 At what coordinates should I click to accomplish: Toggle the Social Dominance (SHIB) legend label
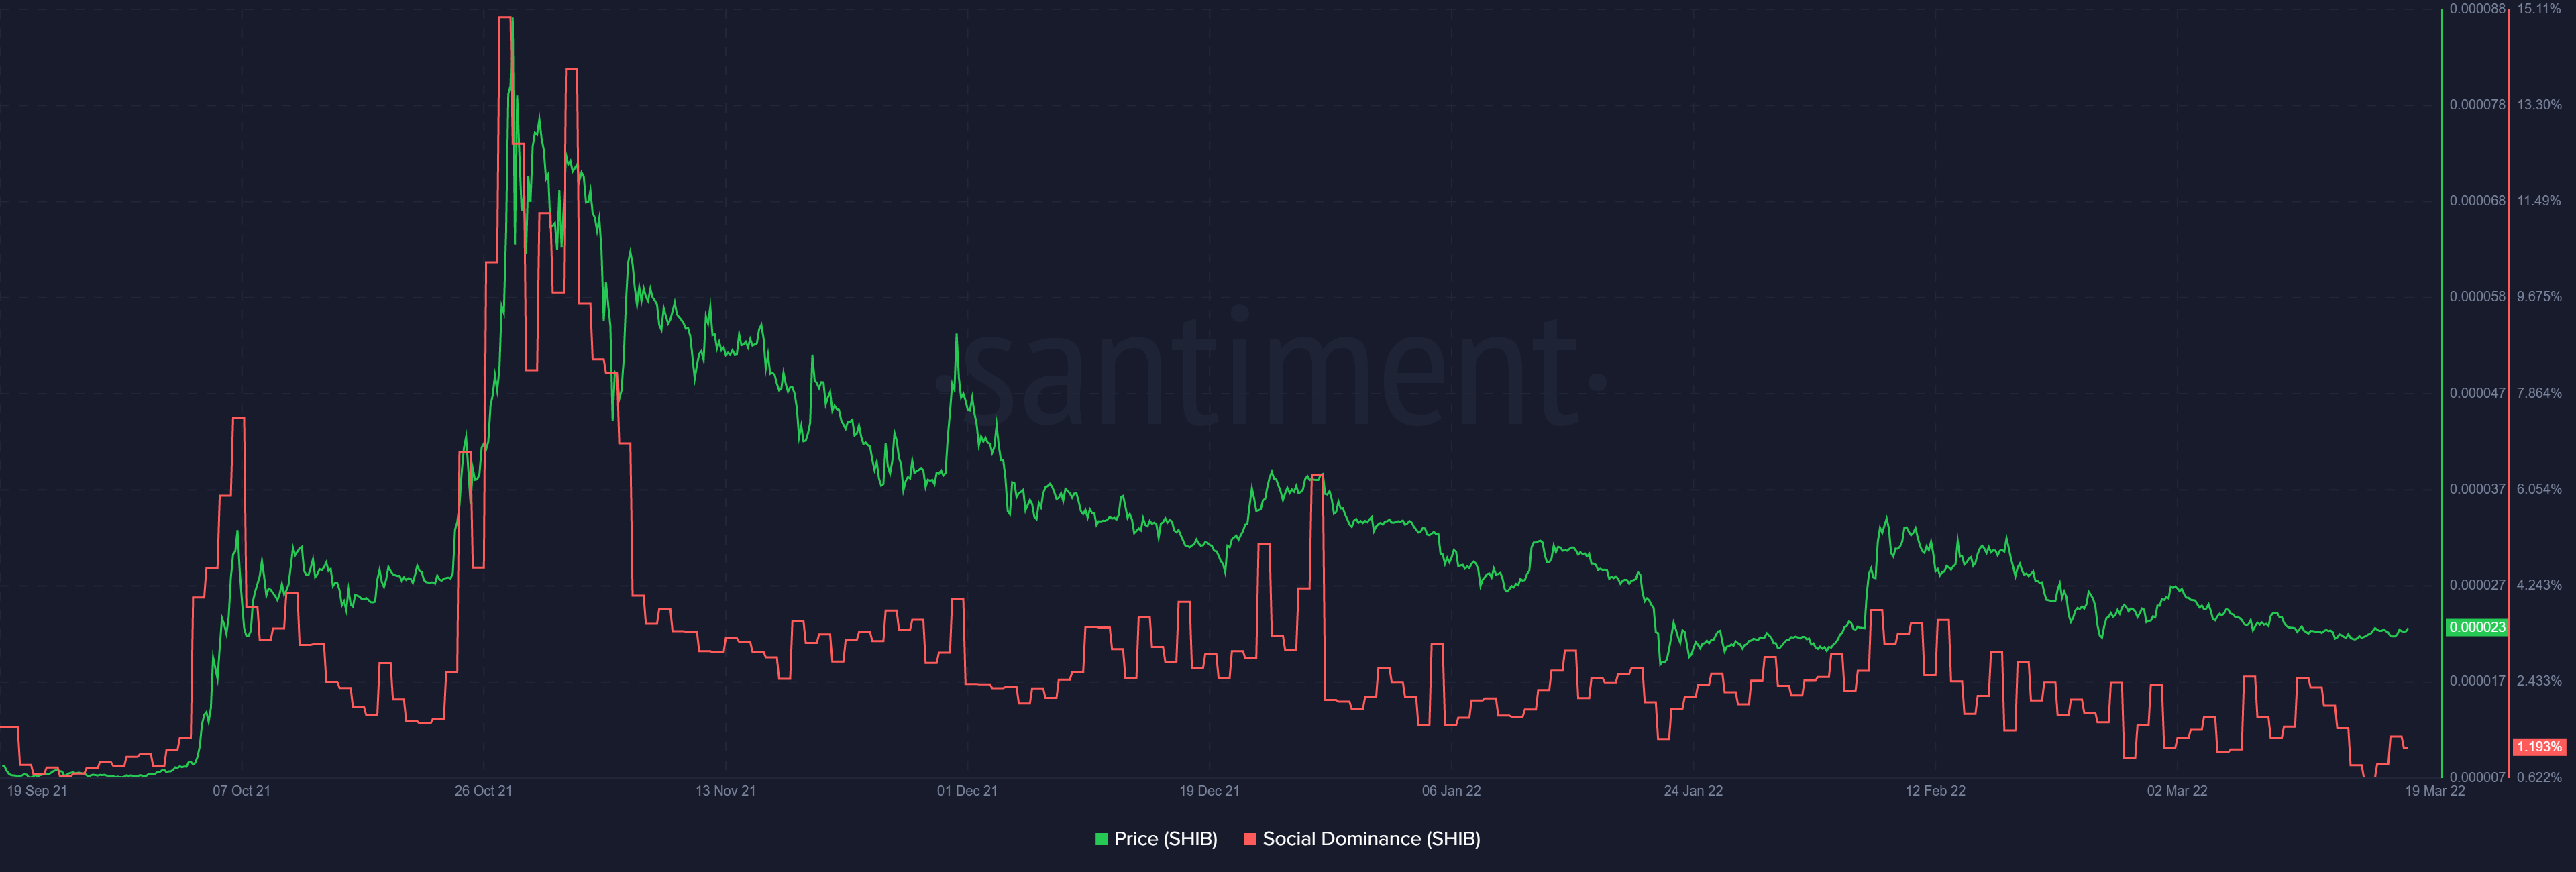pos(1370,839)
